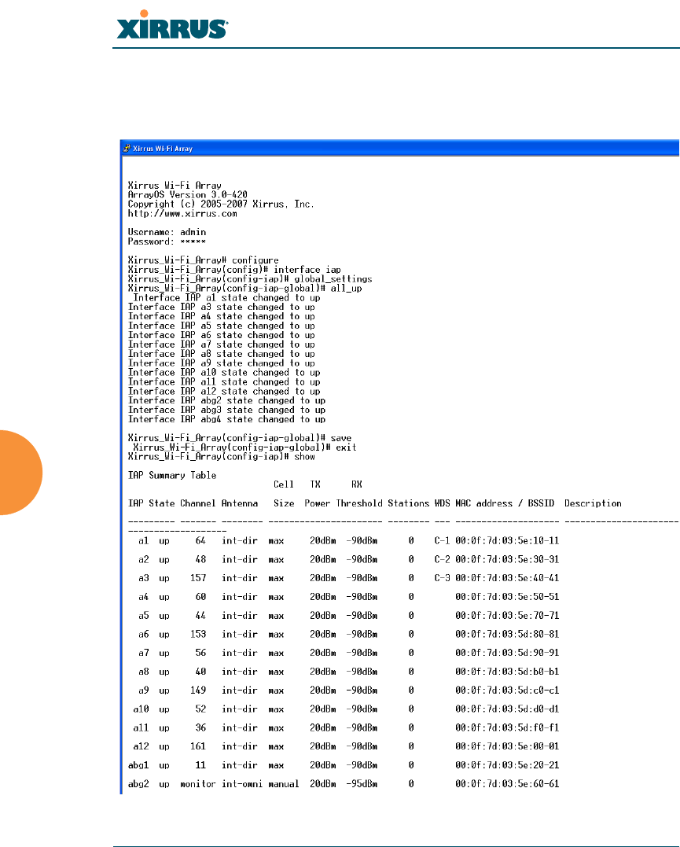680x847 pixels.
Task: Click channel '157' in the a3 row
Action: click(x=198, y=578)
